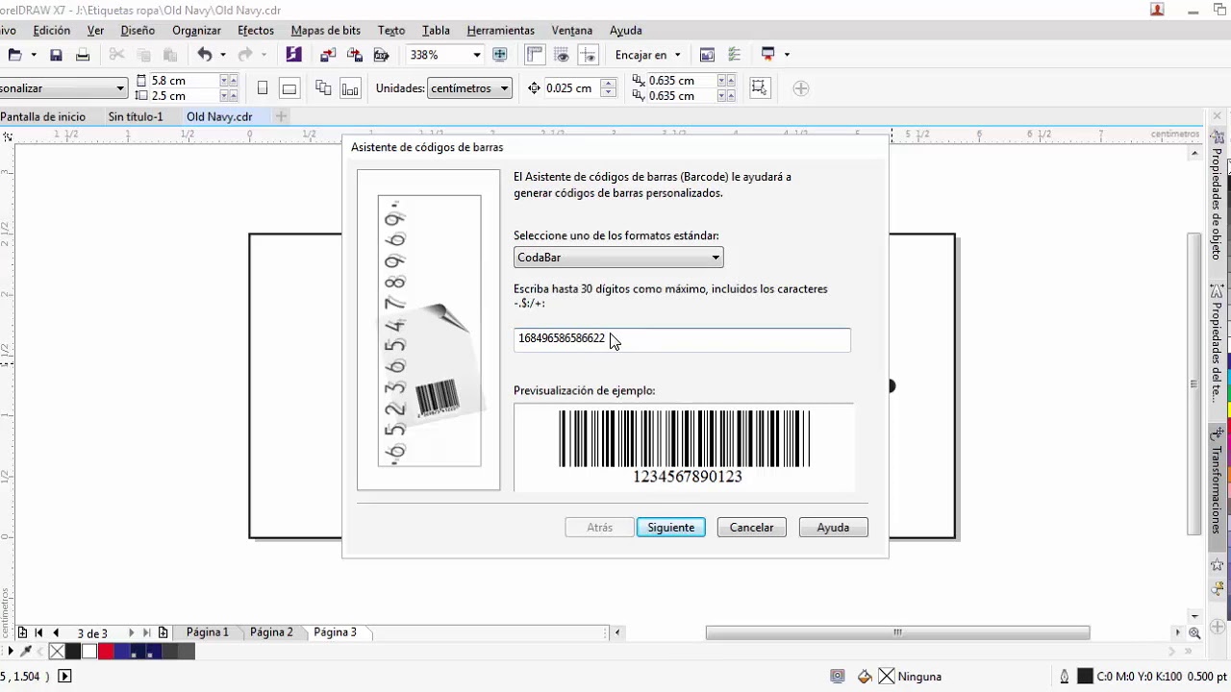
Task: Click the Ayuda button in dialog
Action: pos(833,528)
